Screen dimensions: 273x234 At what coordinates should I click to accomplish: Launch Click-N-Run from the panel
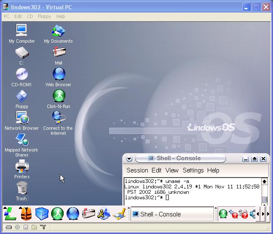[x=57, y=213]
